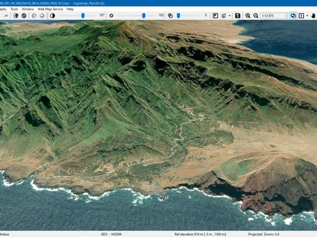The image size is (317, 237).
Task: Click the Airbus status bar label
Action: pos(5,234)
